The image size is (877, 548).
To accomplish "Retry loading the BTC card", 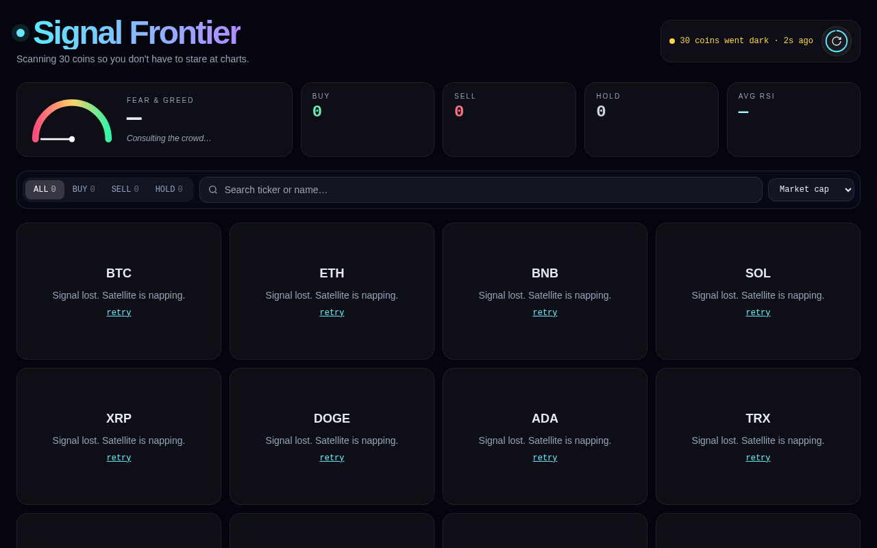I will (119, 313).
